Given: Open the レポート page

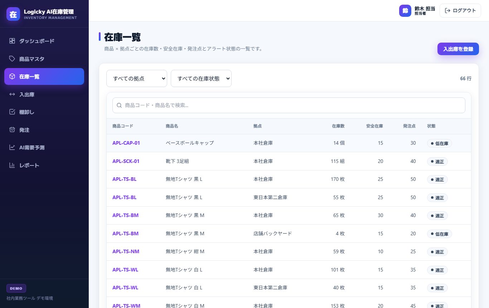Looking at the screenshot, I should pyautogui.click(x=44, y=165).
